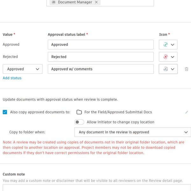Toggle Allow initiator to change copy location
Screen dimensions: 191x191
coord(79,122)
